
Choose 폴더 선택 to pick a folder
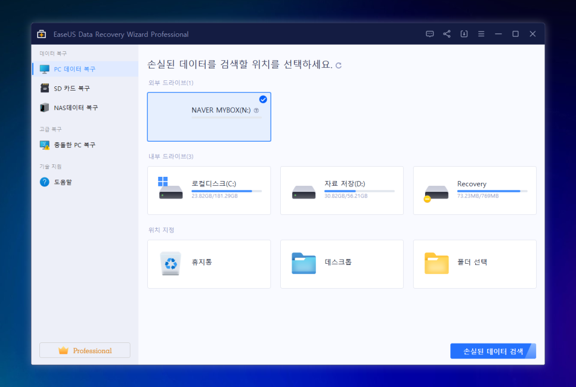pyautogui.click(x=475, y=264)
